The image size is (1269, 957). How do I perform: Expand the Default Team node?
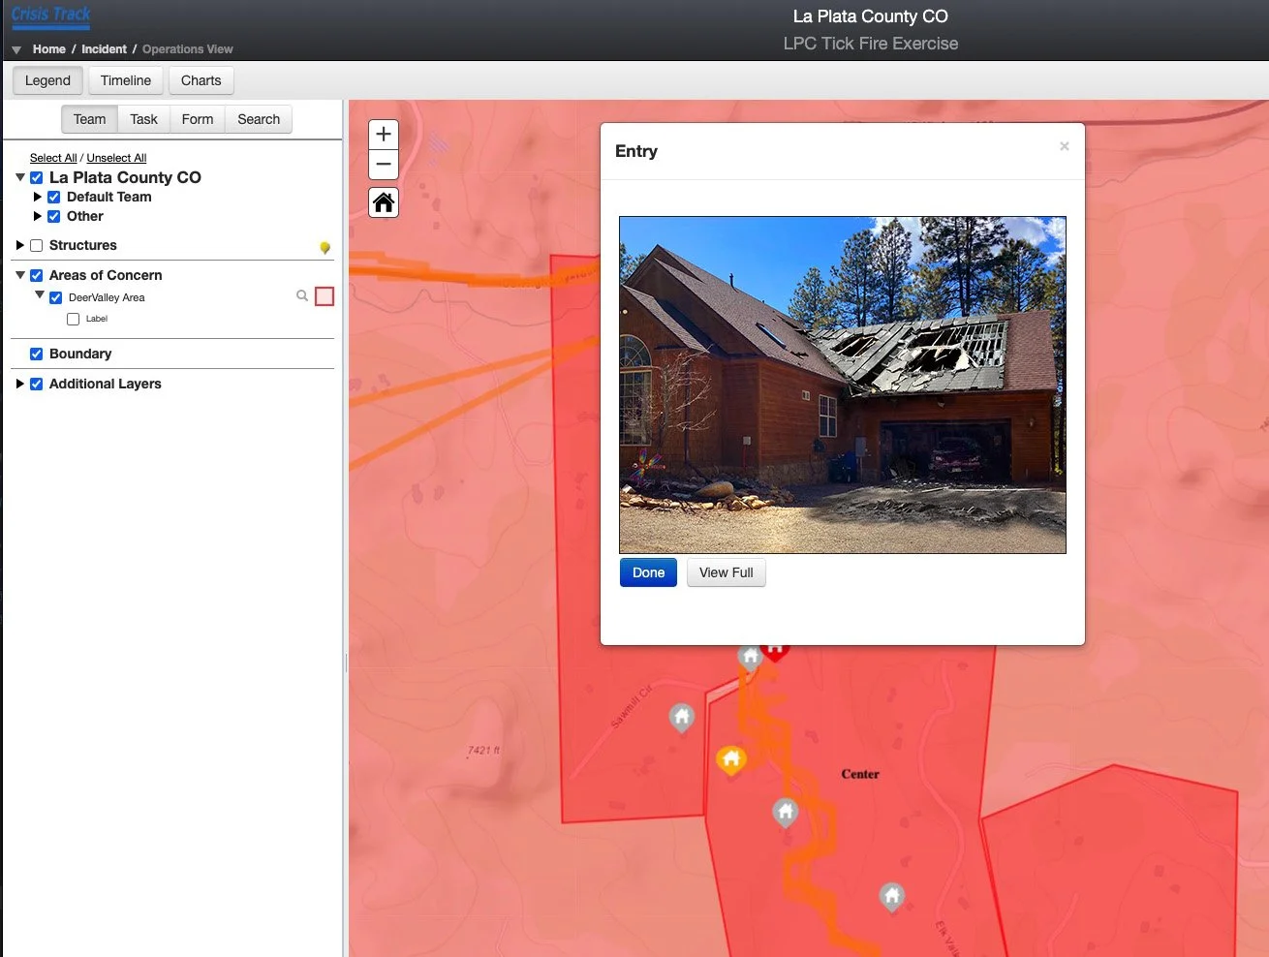click(x=38, y=197)
